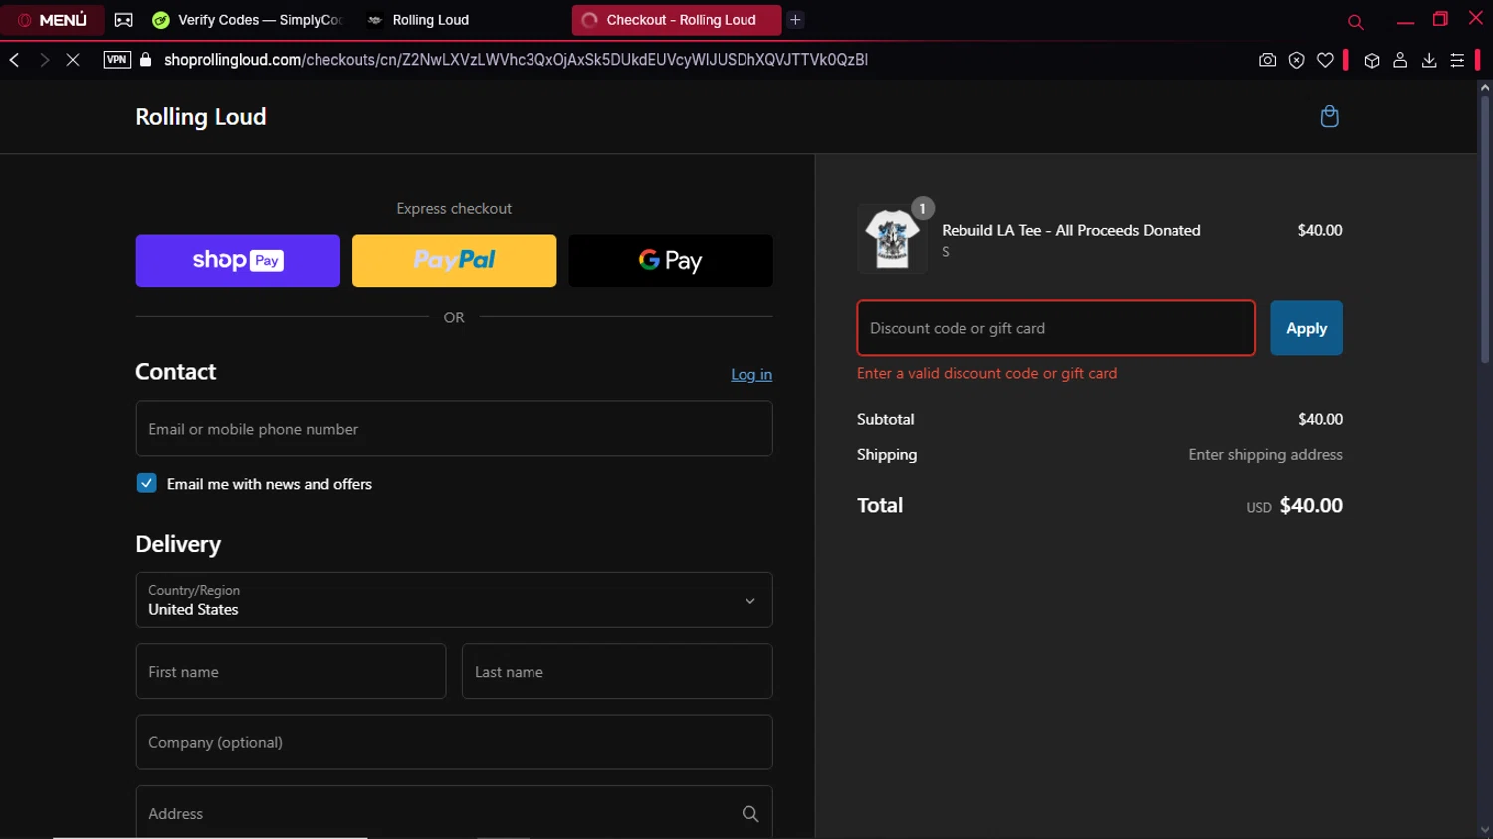
Task: Pay with the PayPal button
Action: click(x=454, y=261)
